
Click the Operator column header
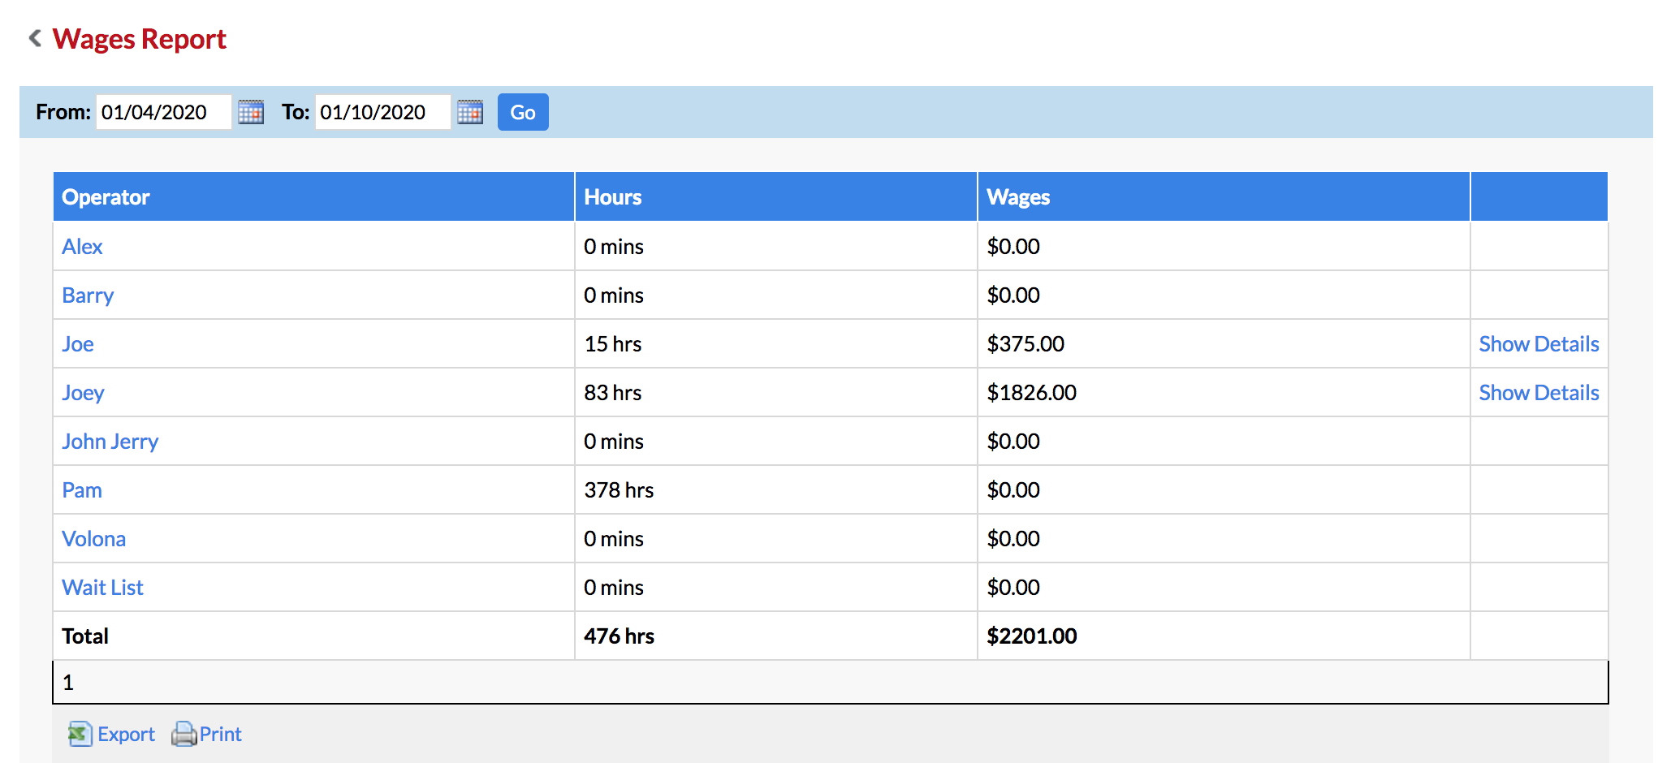[x=313, y=196]
